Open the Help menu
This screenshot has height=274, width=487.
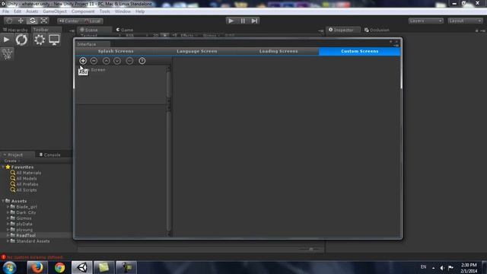[140, 11]
